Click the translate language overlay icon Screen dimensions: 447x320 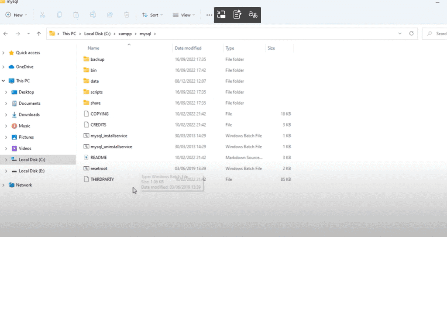pos(253,14)
